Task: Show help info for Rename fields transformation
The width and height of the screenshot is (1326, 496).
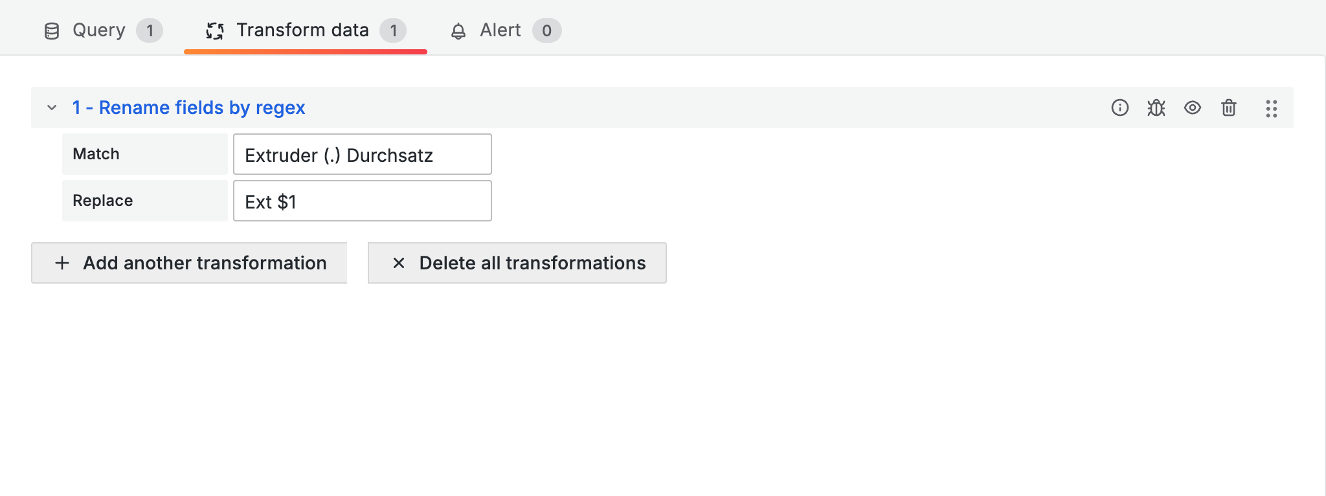Action: 1119,107
